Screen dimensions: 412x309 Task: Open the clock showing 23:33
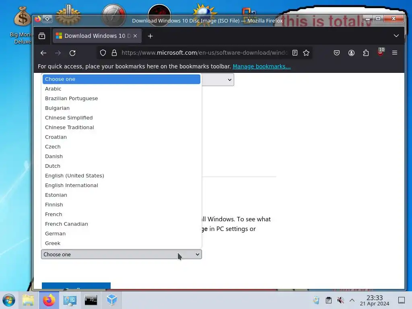coord(375,300)
